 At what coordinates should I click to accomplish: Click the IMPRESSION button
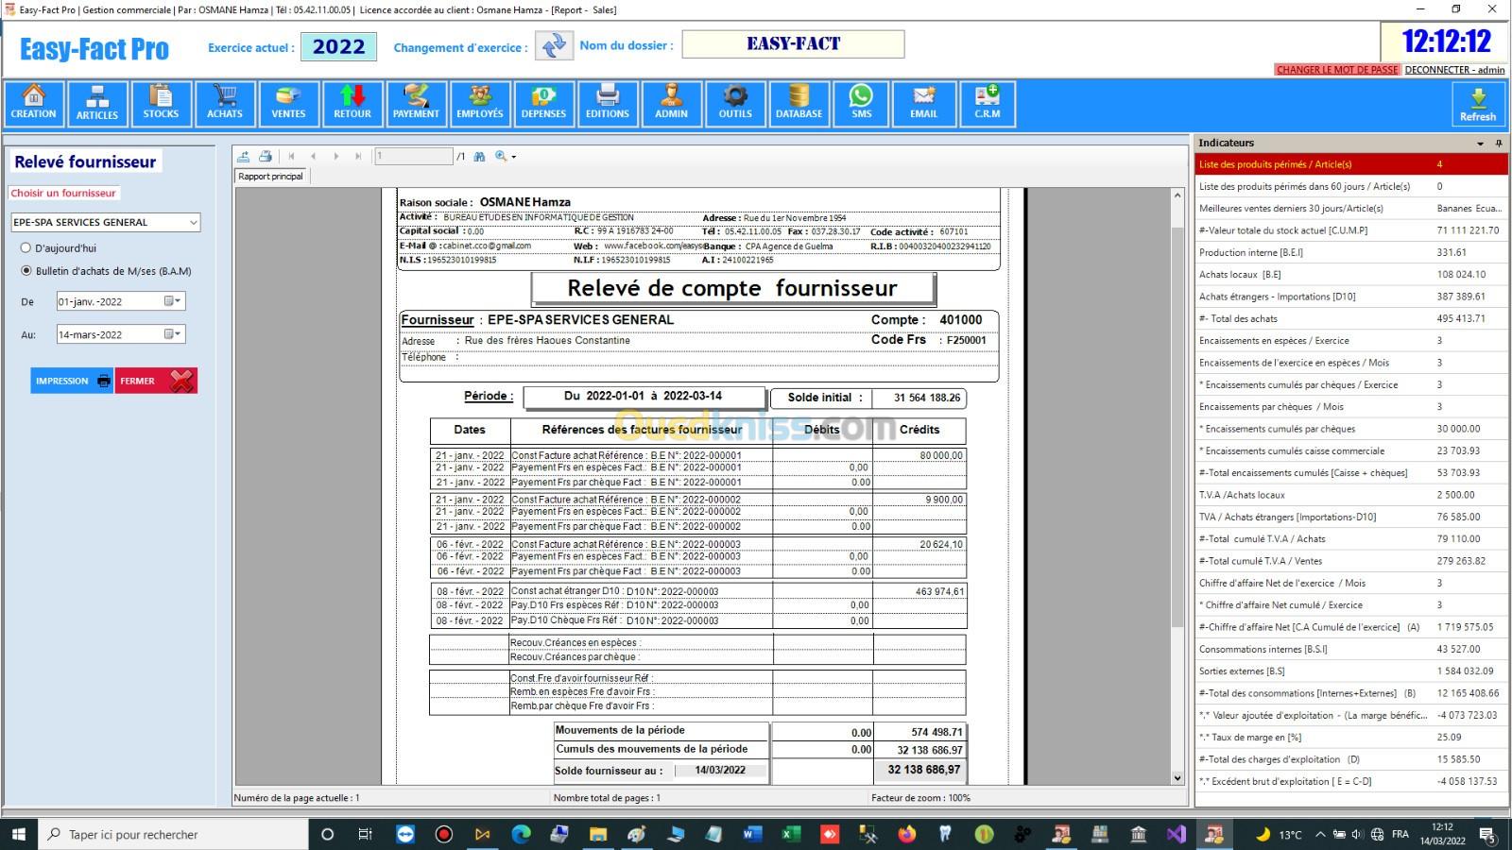tap(72, 381)
